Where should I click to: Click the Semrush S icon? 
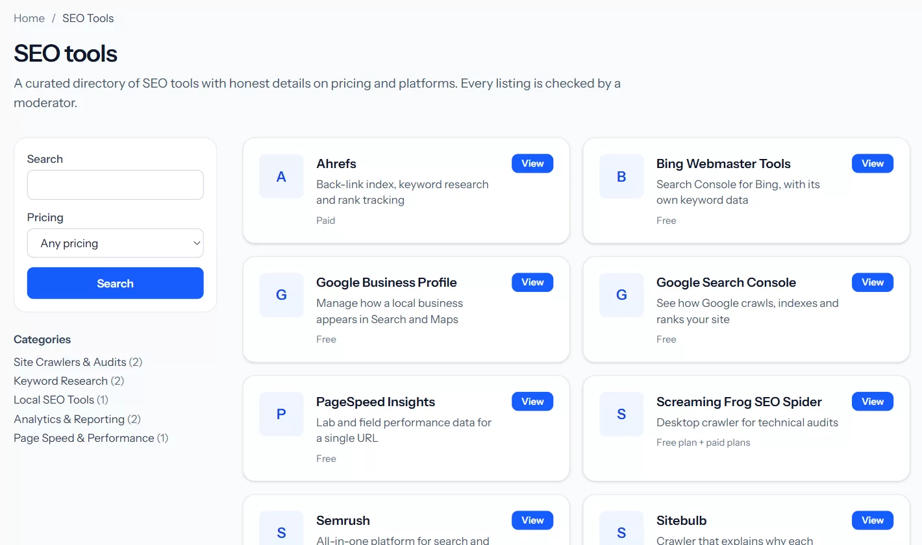pyautogui.click(x=281, y=528)
